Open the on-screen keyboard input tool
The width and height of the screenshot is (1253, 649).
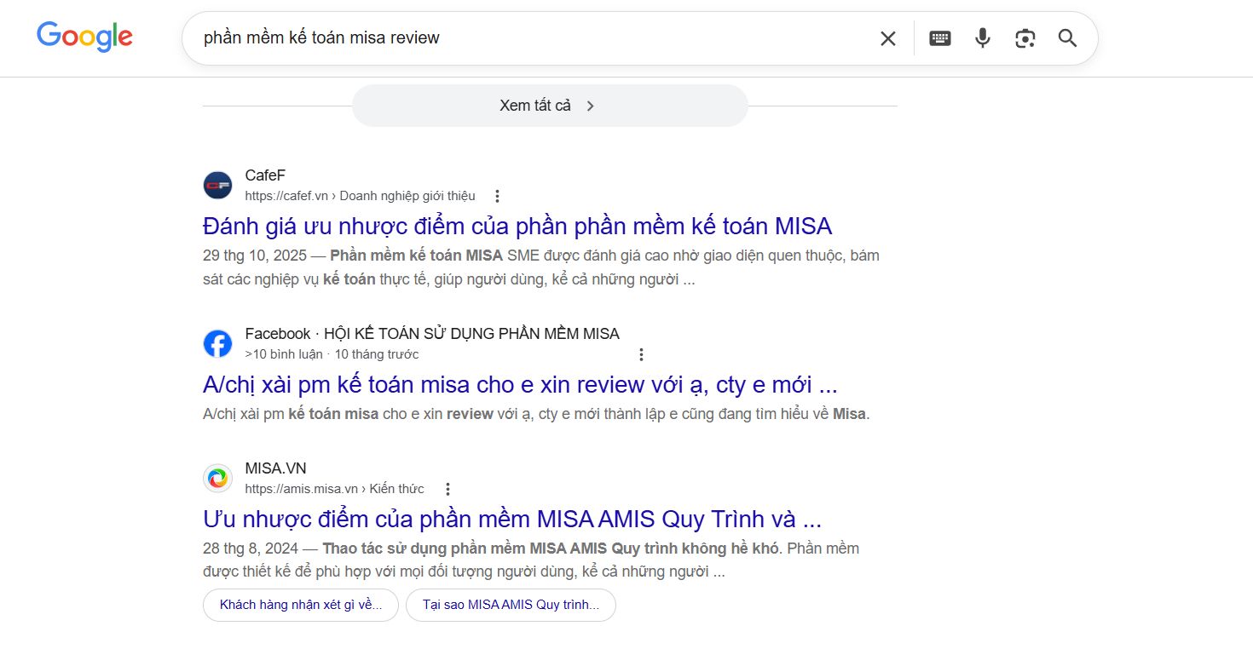pyautogui.click(x=940, y=38)
